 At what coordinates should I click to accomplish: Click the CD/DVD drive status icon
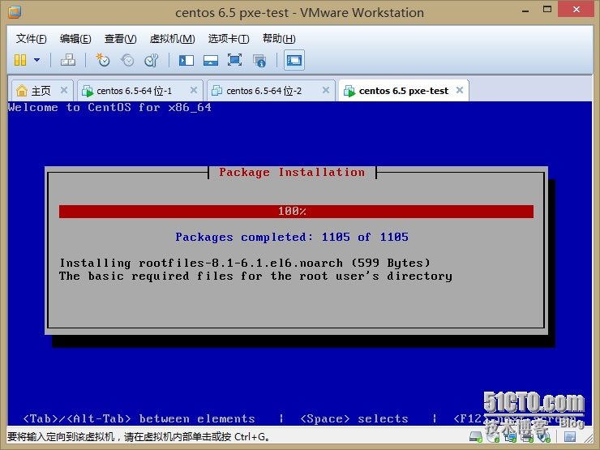pos(493,436)
